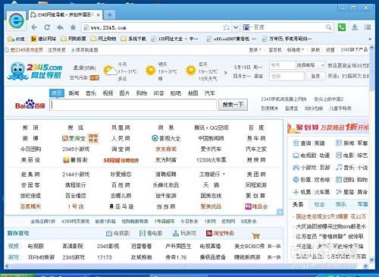Click the Baidu main search input
The height and width of the screenshot is (277, 379).
[x=133, y=105]
